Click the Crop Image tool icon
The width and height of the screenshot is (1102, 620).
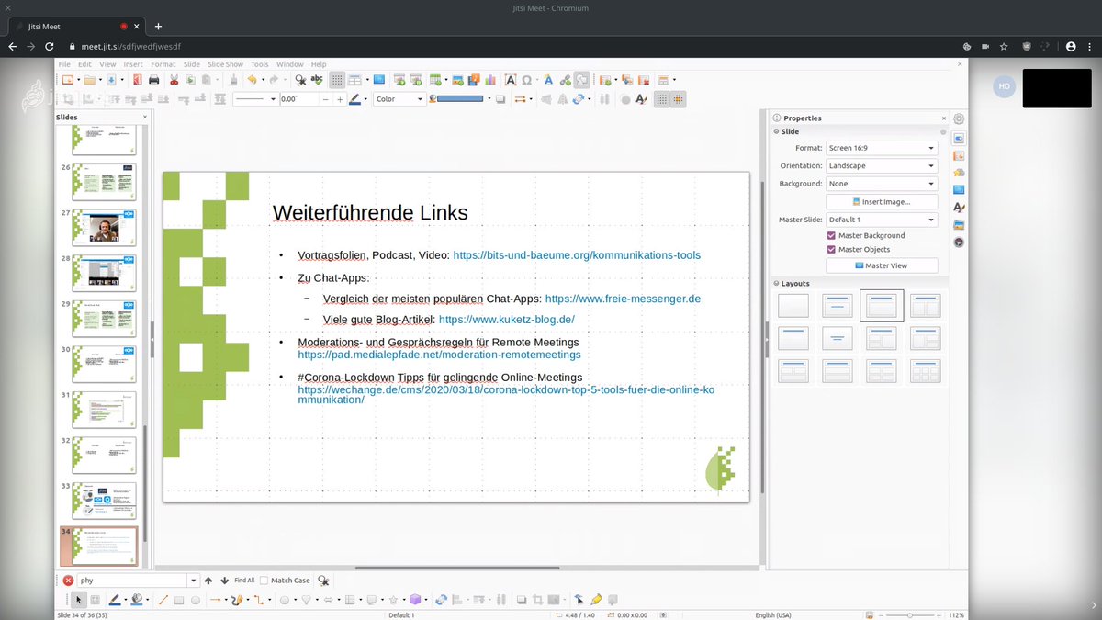pos(537,600)
